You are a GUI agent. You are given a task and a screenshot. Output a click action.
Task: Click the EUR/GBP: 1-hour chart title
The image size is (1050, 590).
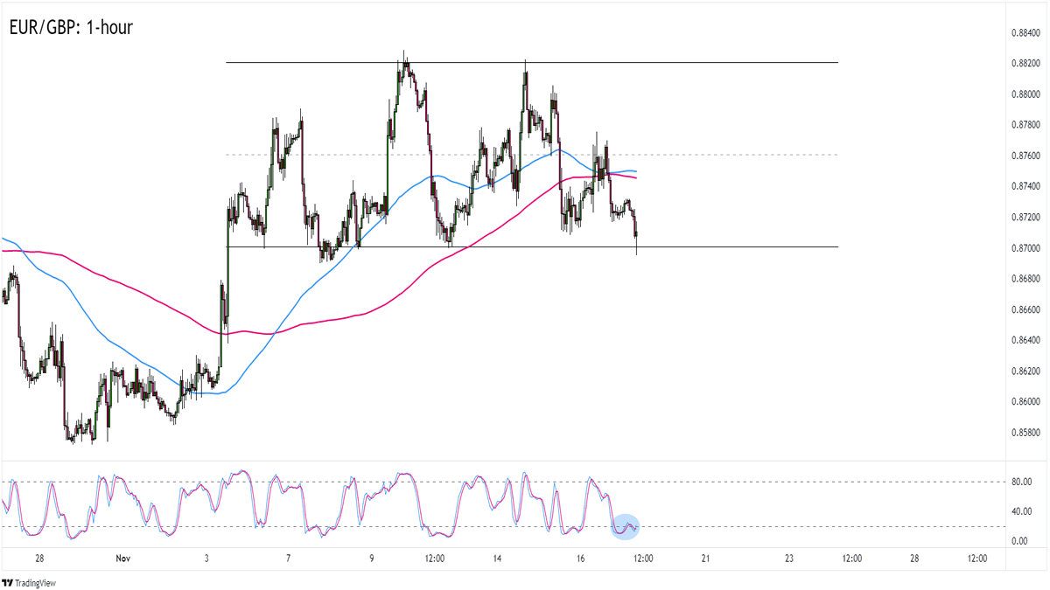pyautogui.click(x=70, y=27)
